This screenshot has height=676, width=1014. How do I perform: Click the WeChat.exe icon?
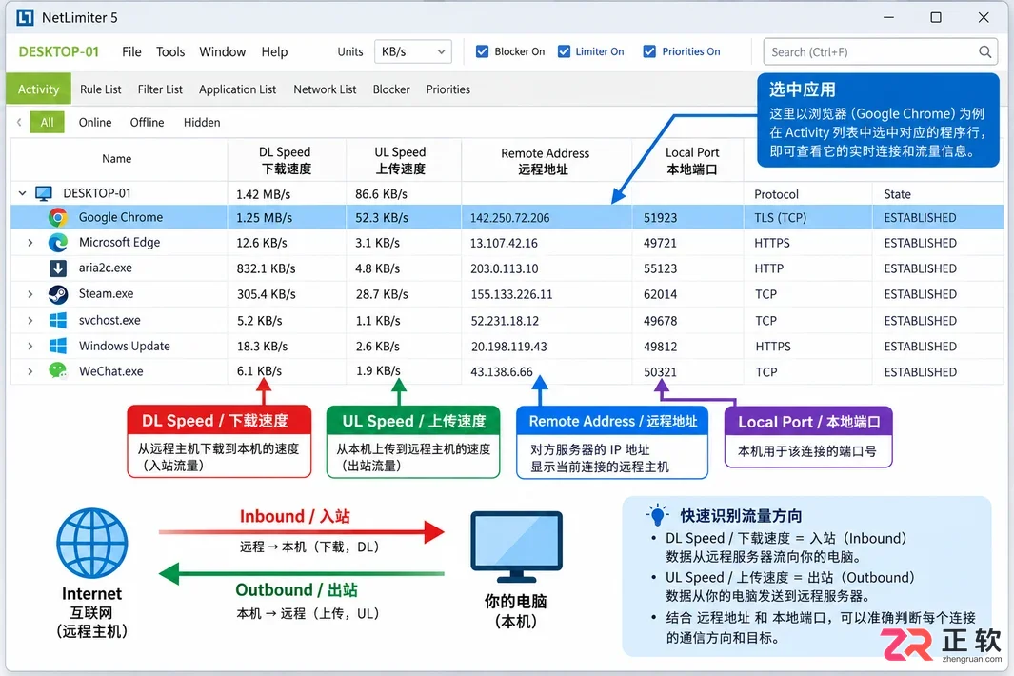[58, 371]
